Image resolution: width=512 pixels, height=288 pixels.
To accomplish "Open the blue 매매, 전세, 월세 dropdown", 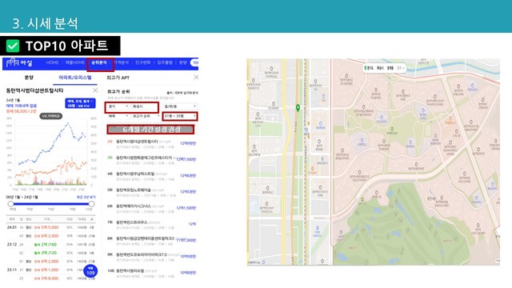I will (x=80, y=103).
